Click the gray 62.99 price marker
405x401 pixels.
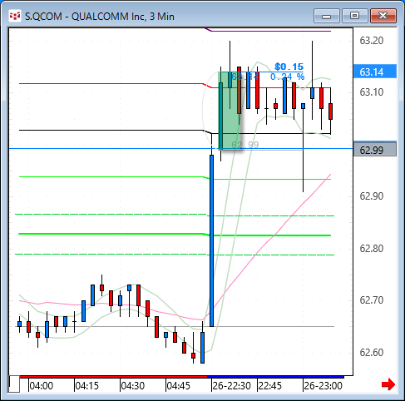(375, 150)
